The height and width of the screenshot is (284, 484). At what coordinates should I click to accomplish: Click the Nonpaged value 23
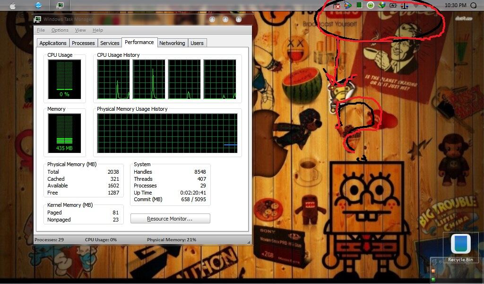(116, 220)
